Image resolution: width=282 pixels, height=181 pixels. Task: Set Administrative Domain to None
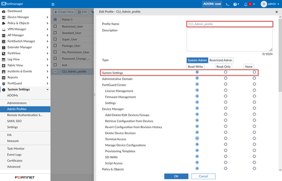point(254,78)
